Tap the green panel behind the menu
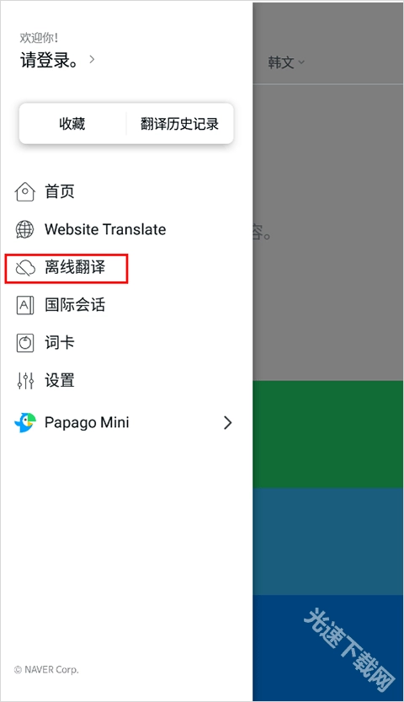Image resolution: width=404 pixels, height=702 pixels. 328,434
